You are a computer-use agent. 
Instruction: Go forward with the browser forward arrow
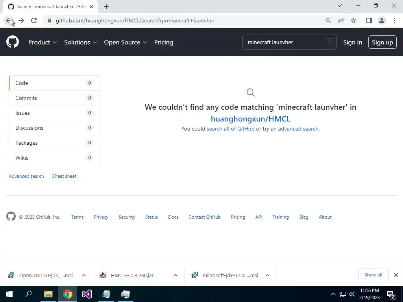pyautogui.click(x=21, y=20)
